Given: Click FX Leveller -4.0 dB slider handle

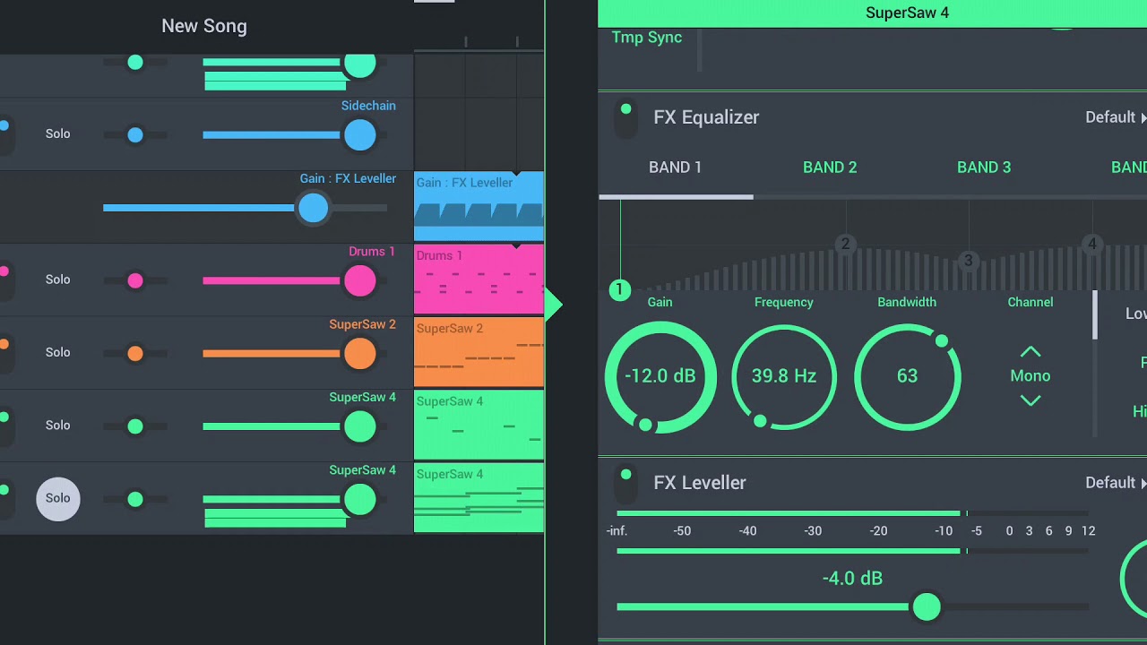Looking at the screenshot, I should click(x=927, y=607).
